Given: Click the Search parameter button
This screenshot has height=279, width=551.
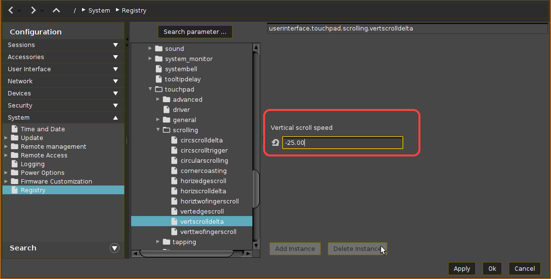Looking at the screenshot, I should [x=195, y=32].
